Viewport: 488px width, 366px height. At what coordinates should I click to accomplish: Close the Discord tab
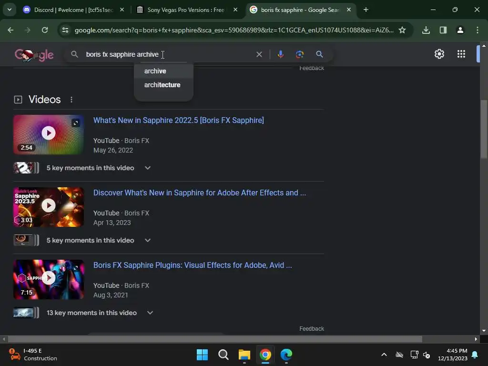122,10
